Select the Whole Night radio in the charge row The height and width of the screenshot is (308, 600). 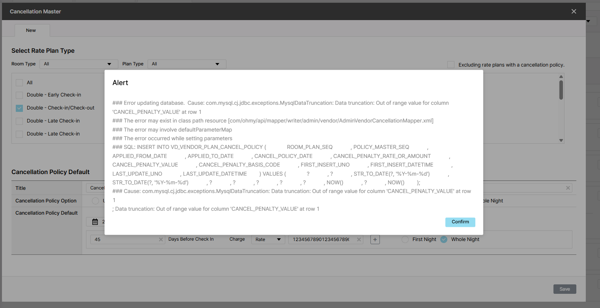444,239
